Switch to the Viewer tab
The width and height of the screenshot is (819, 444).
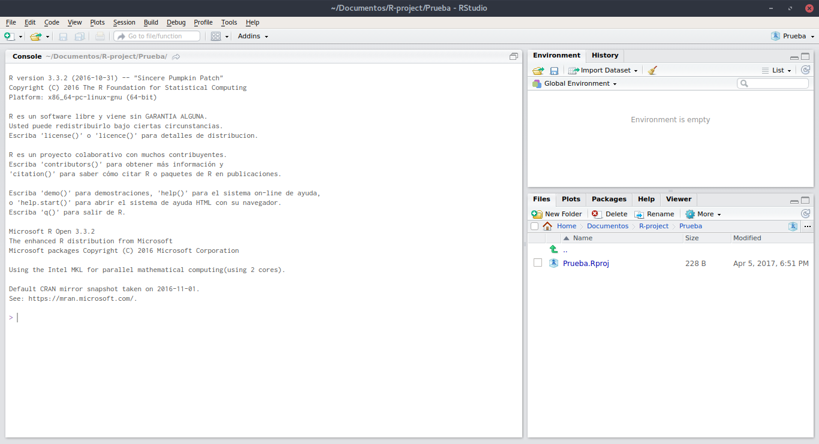[679, 199]
